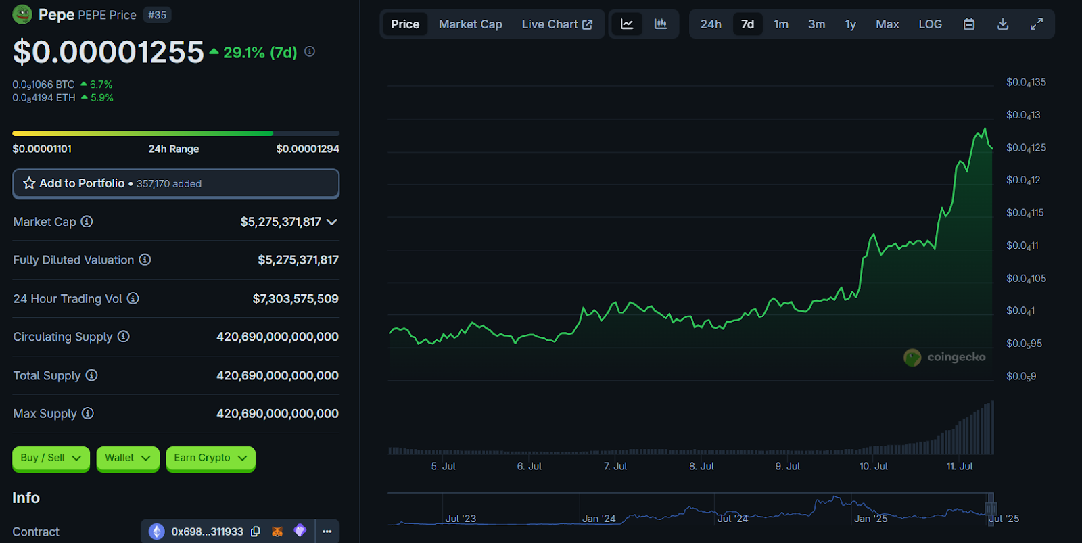Open the Buy / Sell dropdown
Viewport: 1082px width, 543px height.
click(51, 458)
